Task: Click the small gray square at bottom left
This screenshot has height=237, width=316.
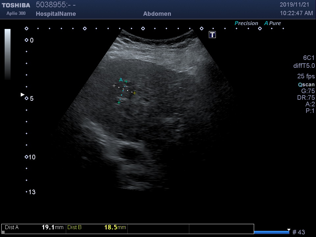Action: click(x=3, y=232)
